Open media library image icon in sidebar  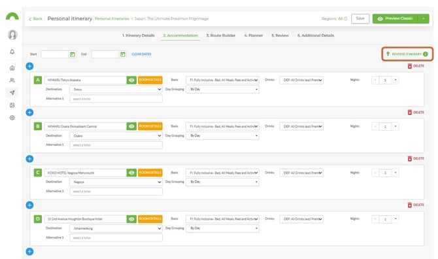tap(12, 105)
